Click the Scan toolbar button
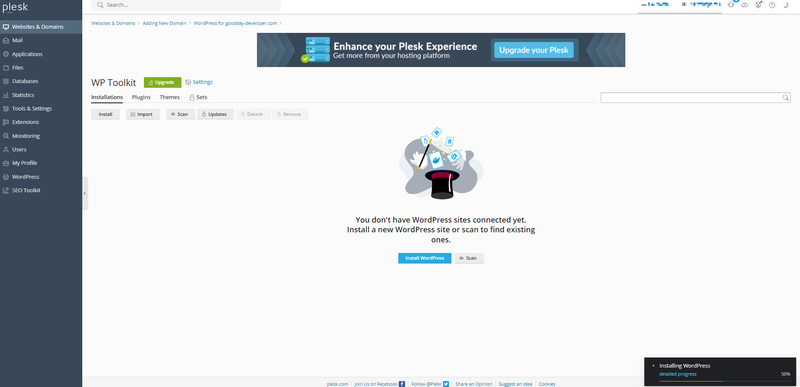 click(181, 114)
